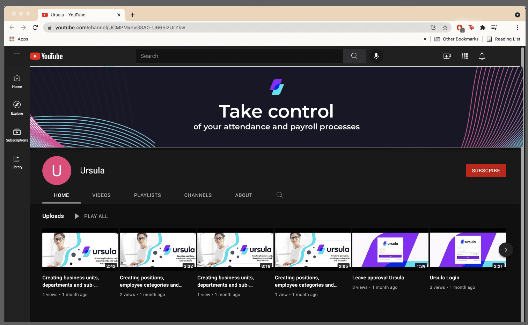This screenshot has width=528, height=325.
Task: Open Subscriptions in the sidebar
Action: coord(17,135)
